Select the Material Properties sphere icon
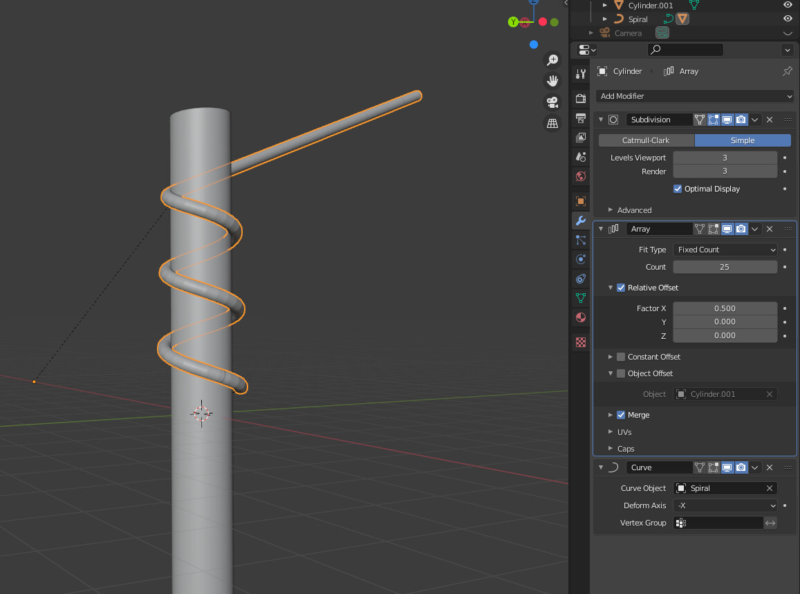The image size is (800, 594). (580, 317)
